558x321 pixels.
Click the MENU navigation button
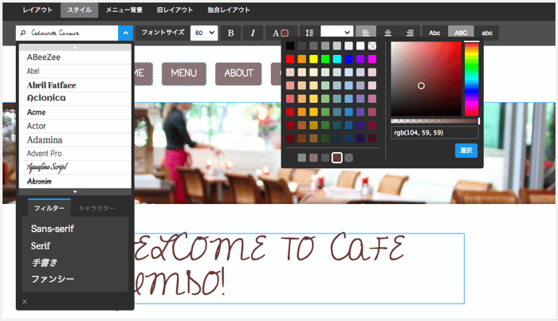(183, 73)
